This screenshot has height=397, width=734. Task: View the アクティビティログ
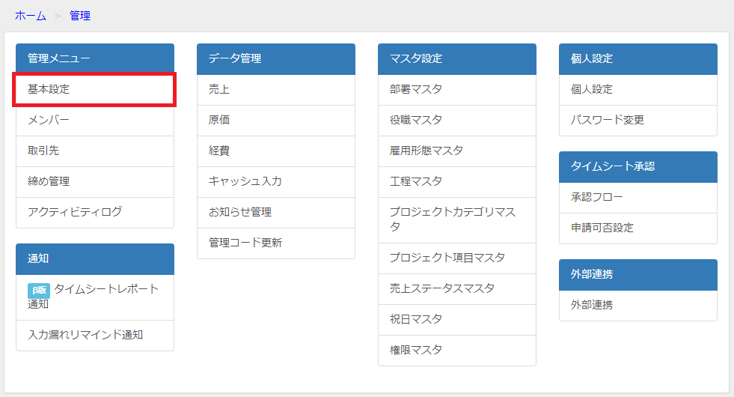pos(95,212)
